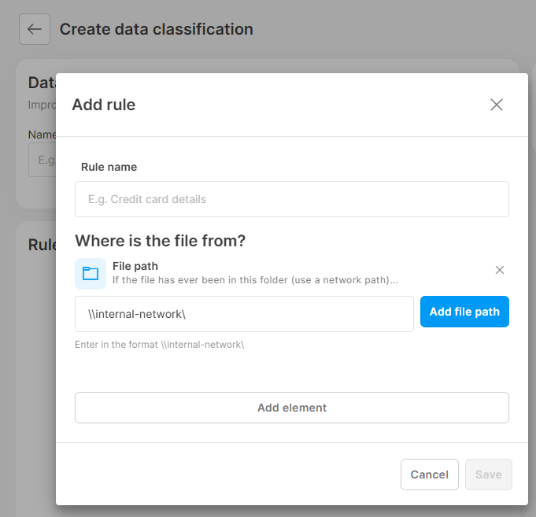Click the 'Rule name' label
This screenshot has height=517, width=536.
coord(109,167)
